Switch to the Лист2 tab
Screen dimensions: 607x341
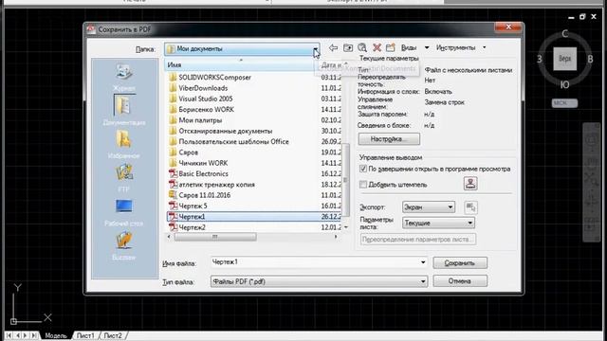coord(113,335)
